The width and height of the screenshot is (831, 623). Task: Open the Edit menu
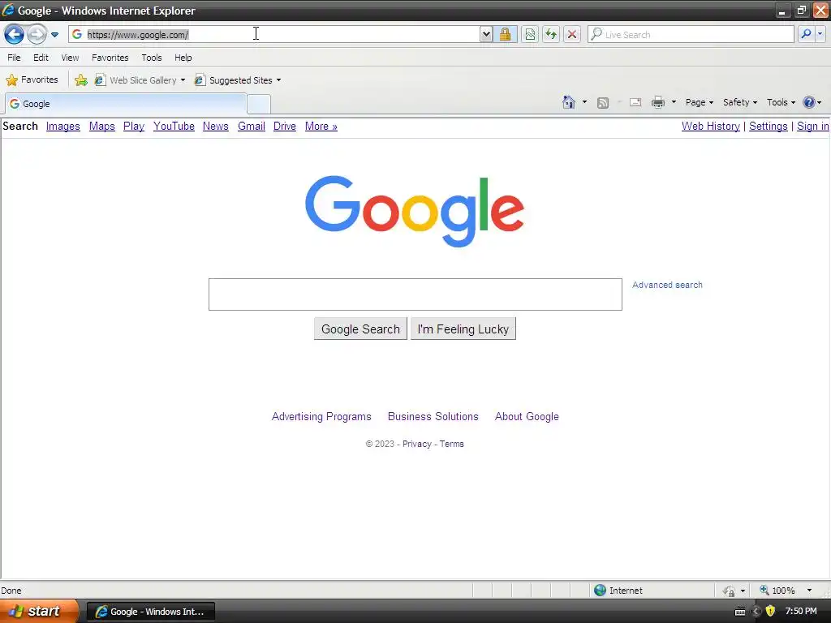(x=41, y=58)
